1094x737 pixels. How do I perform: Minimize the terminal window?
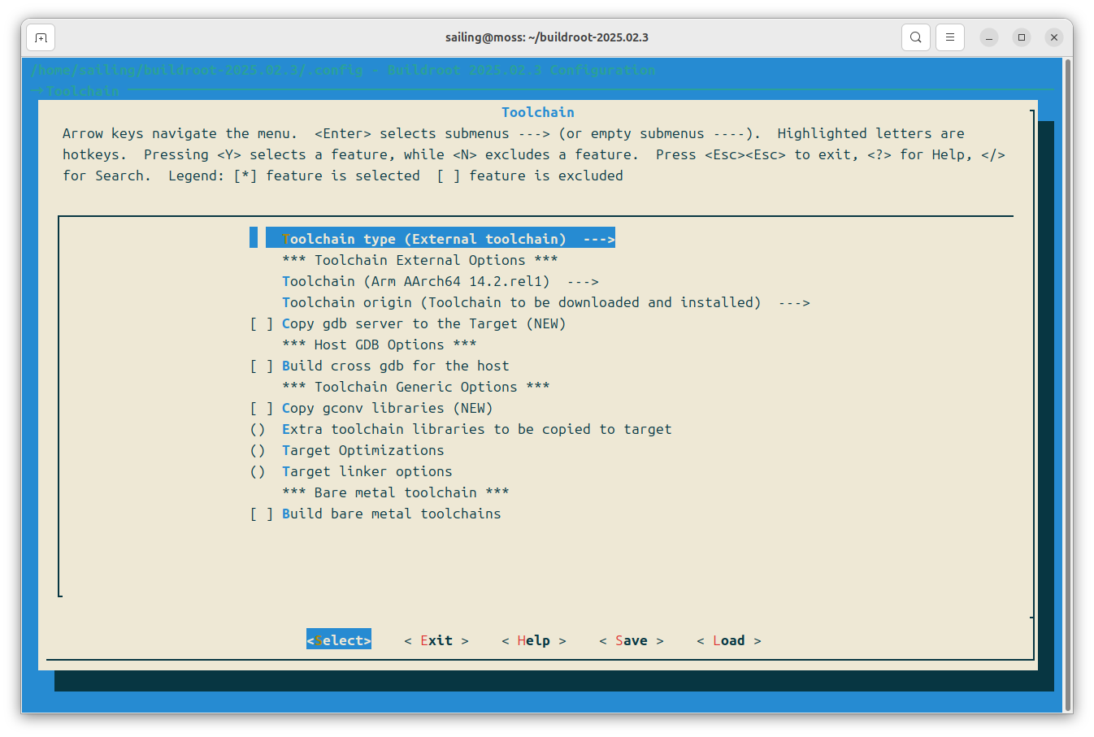pyautogui.click(x=989, y=37)
